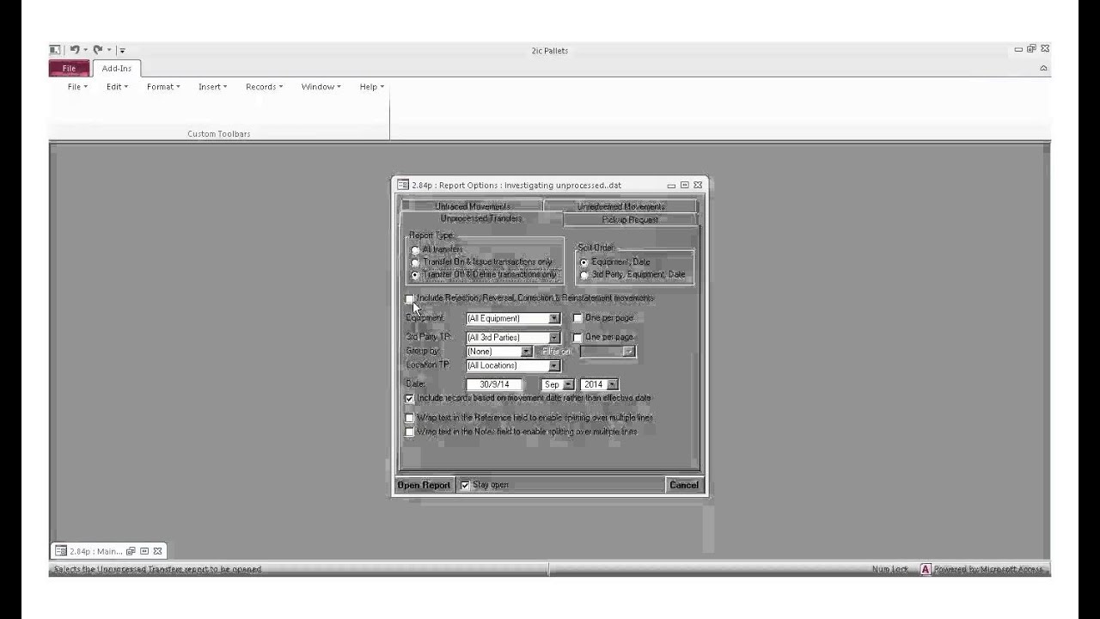Select the All transfers report type
This screenshot has height=619, width=1100.
click(416, 250)
